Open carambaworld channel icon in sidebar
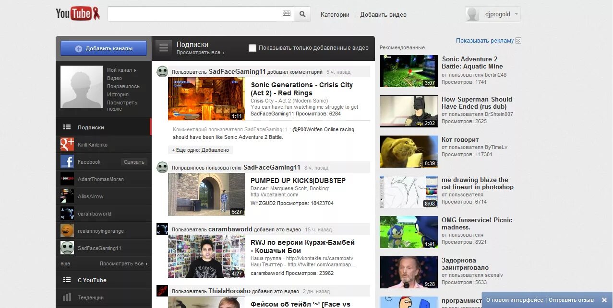Viewport: 613px width, 308px height. 67,214
